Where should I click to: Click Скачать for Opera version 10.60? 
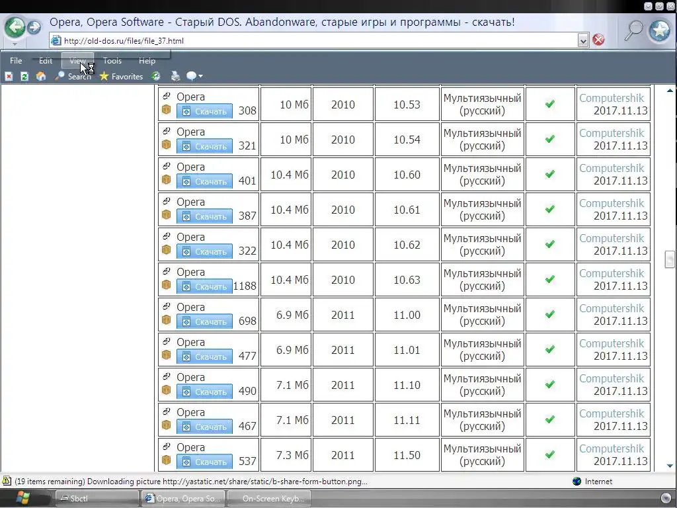click(x=204, y=181)
